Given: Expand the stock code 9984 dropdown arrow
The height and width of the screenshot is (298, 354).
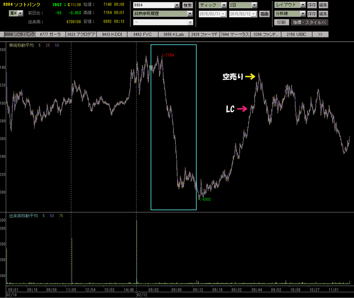Looking at the screenshot, I should click(x=177, y=5).
